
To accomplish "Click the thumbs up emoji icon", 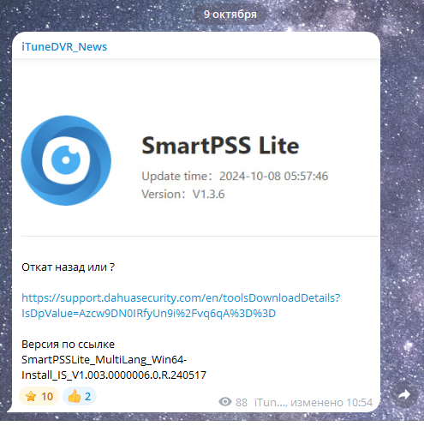I will point(75,396).
